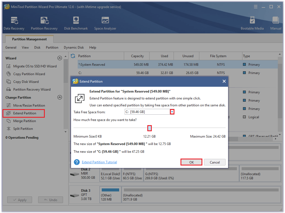The height and width of the screenshot is (213, 285).
Task: Open the Manual
Action: tap(276, 23)
